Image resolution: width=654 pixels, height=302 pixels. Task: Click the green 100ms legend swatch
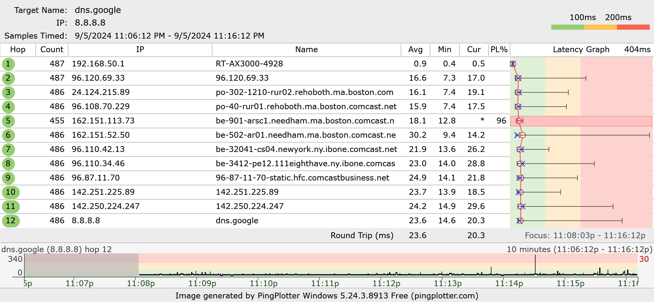[x=567, y=27]
